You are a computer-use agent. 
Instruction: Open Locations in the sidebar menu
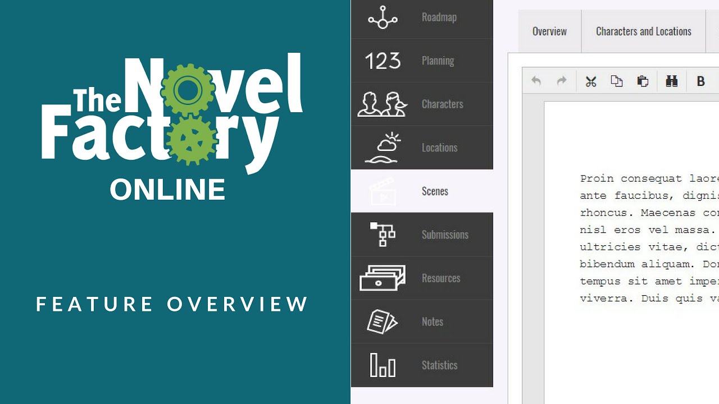(440, 148)
